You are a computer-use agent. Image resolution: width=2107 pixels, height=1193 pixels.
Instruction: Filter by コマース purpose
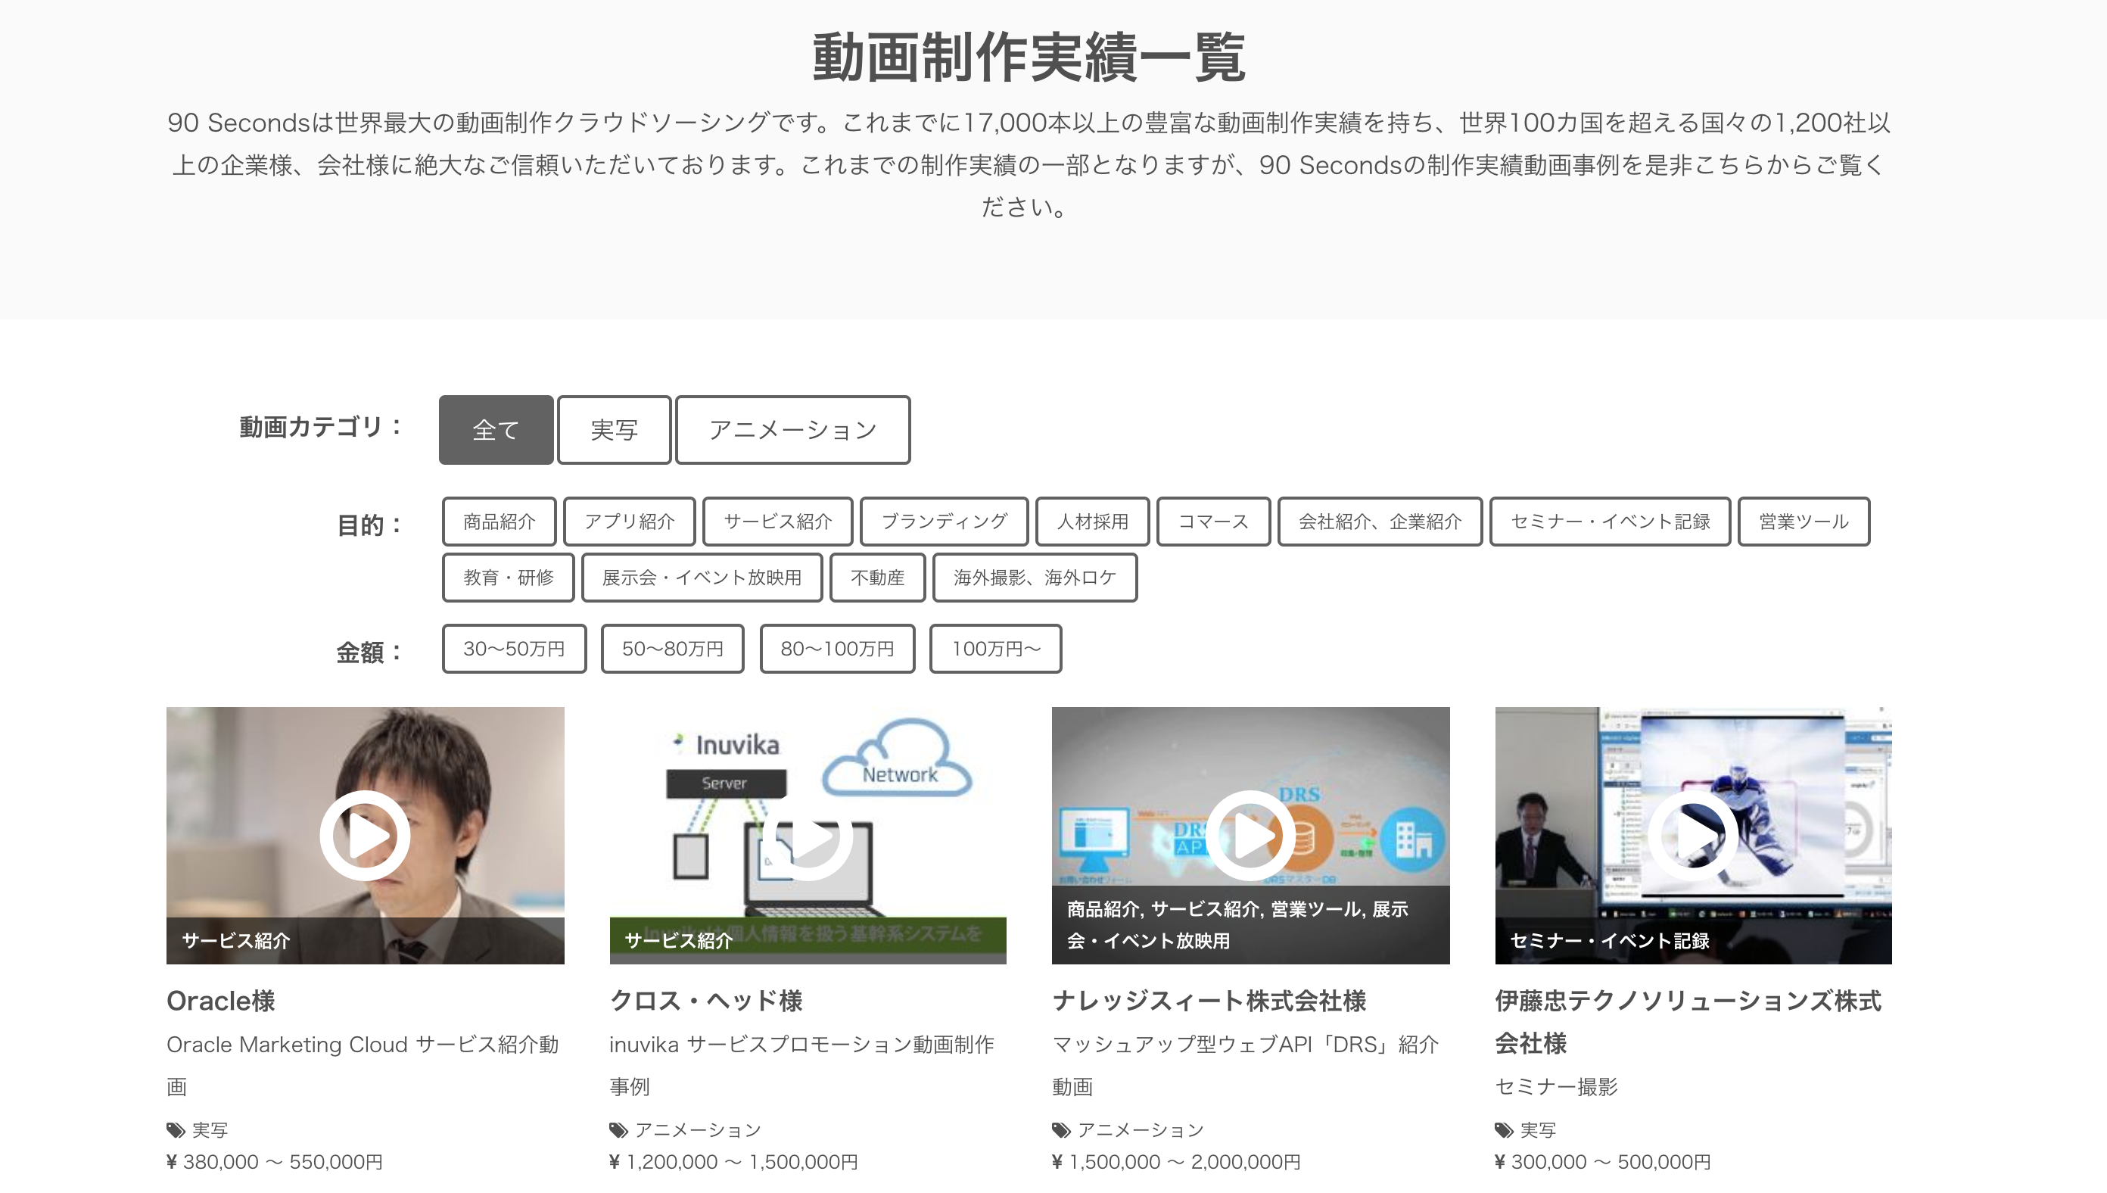[1213, 521]
